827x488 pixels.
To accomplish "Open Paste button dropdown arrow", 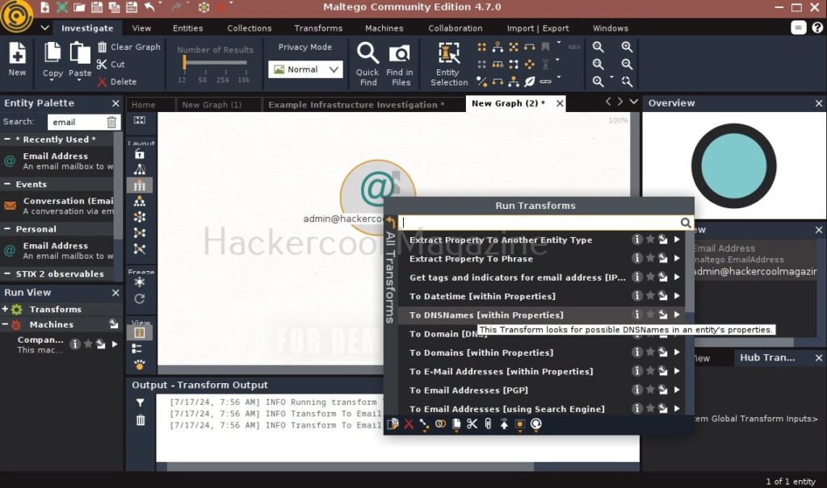I will (80, 81).
